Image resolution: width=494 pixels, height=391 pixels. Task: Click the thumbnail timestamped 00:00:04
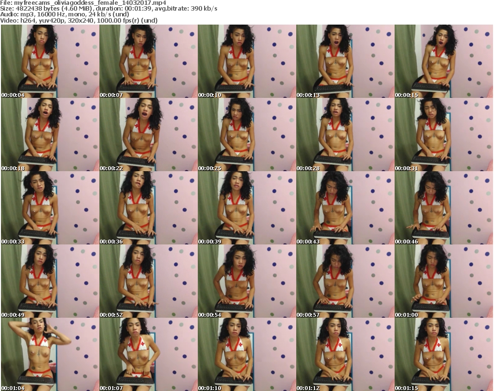50,61
